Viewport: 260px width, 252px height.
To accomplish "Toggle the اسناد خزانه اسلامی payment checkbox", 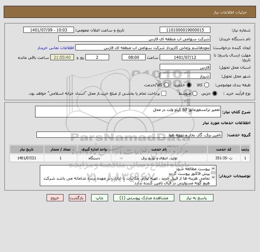I will point(164,93).
